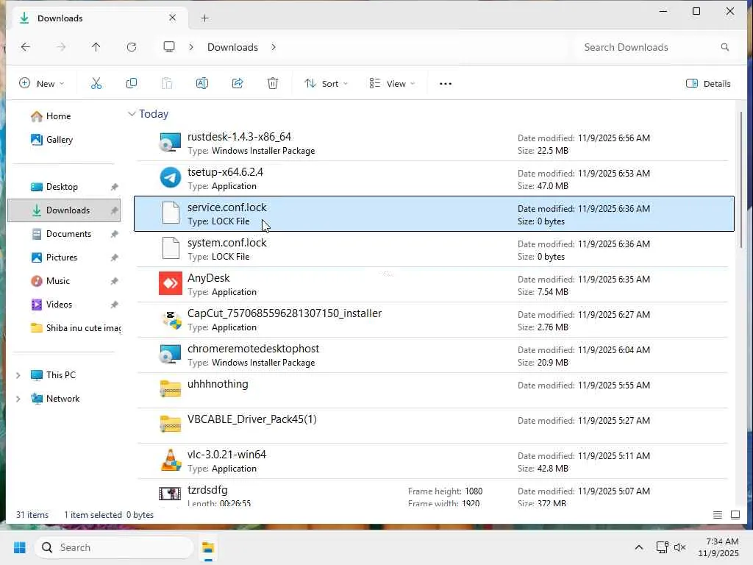
Task: Click the Share icon in toolbar
Action: pyautogui.click(x=238, y=83)
